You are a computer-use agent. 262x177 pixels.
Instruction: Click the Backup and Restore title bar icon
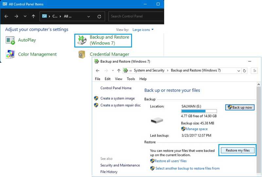97,61
